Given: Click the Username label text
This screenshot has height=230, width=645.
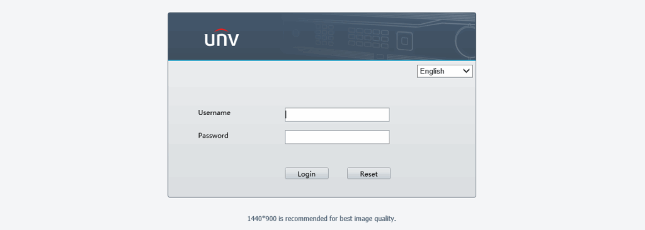Looking at the screenshot, I should 214,112.
